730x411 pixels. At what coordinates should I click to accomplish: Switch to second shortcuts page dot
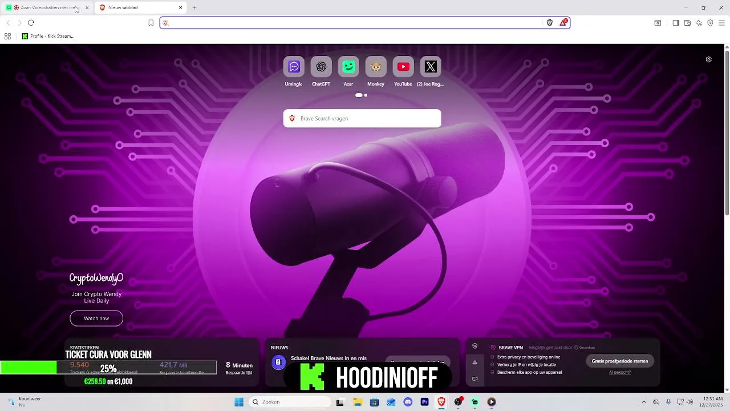coord(366,95)
